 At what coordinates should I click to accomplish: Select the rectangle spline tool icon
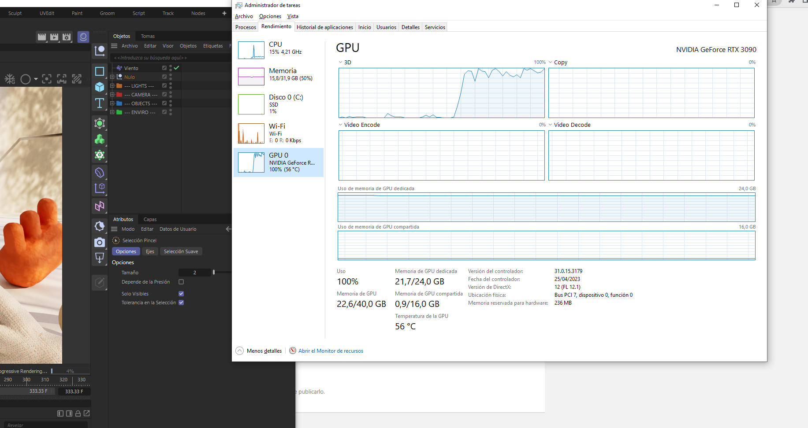point(100,71)
